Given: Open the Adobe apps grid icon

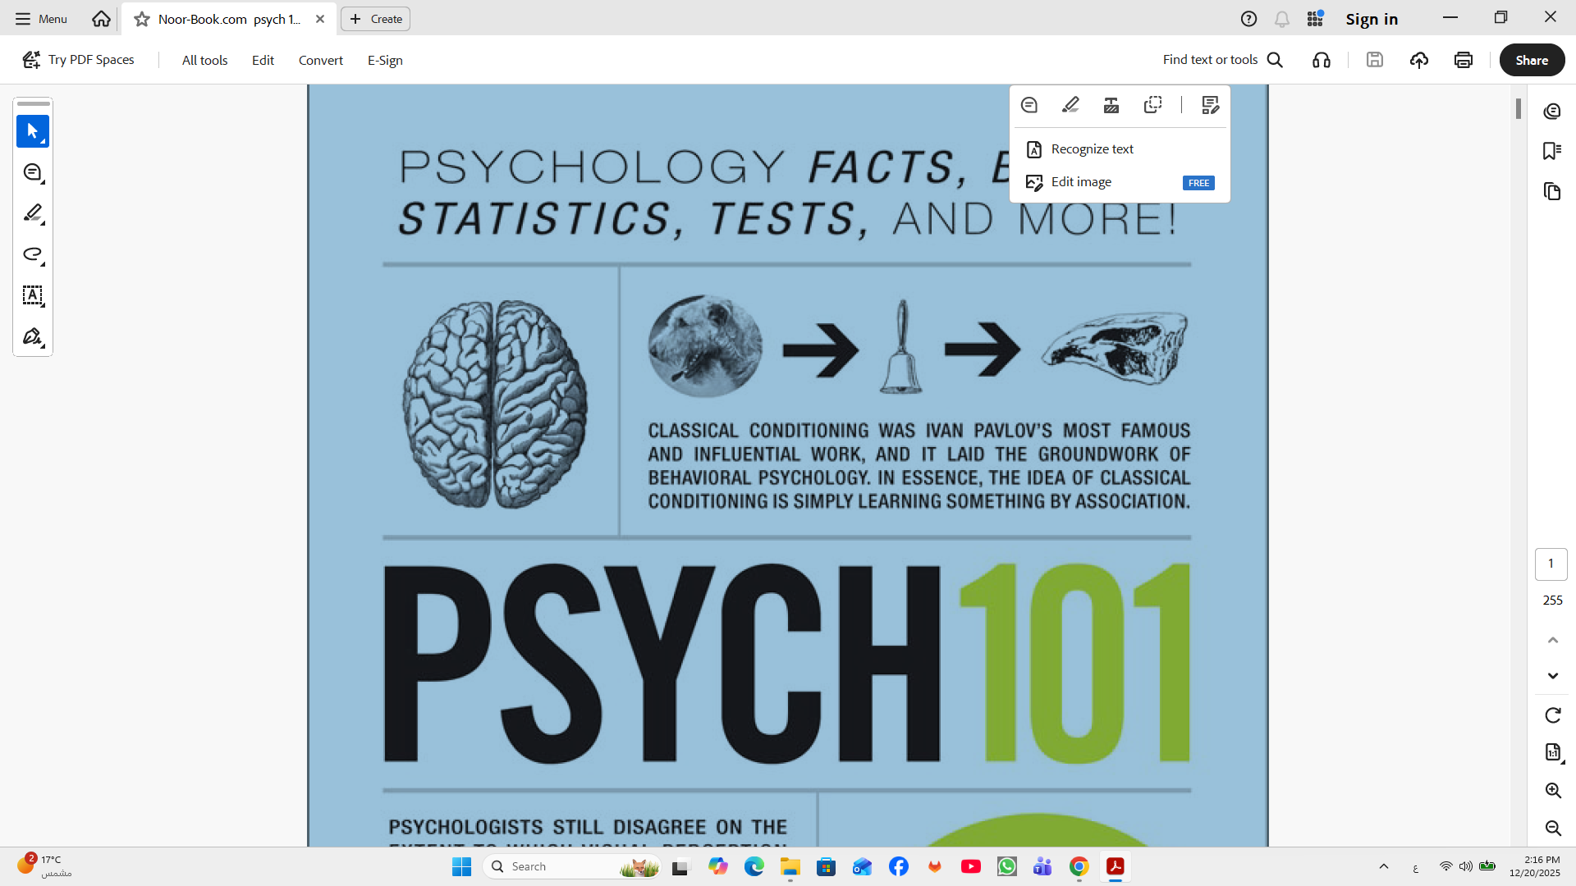Looking at the screenshot, I should click(x=1315, y=19).
